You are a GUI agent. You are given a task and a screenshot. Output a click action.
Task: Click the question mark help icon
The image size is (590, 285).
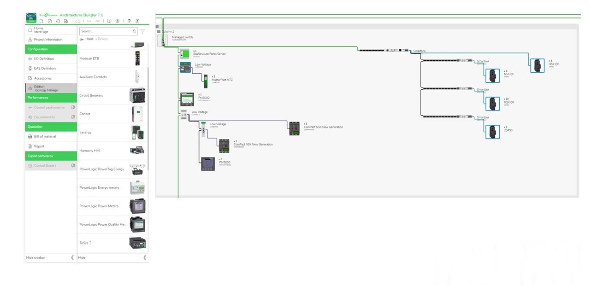129,21
